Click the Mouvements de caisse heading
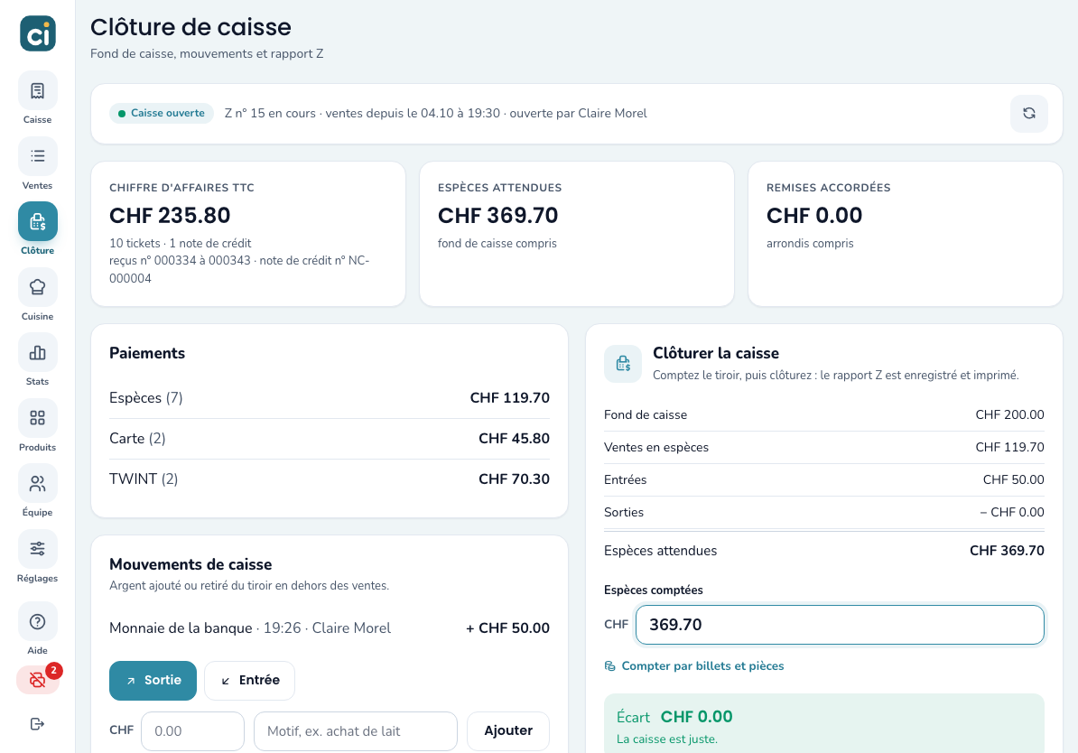Image resolution: width=1078 pixels, height=753 pixels. pyautogui.click(x=191, y=564)
